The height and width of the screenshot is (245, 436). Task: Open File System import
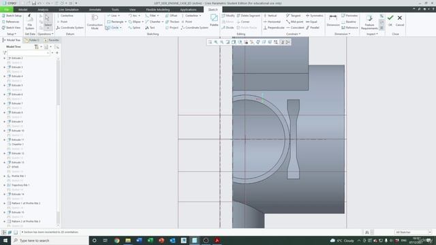pyautogui.click(x=29, y=22)
